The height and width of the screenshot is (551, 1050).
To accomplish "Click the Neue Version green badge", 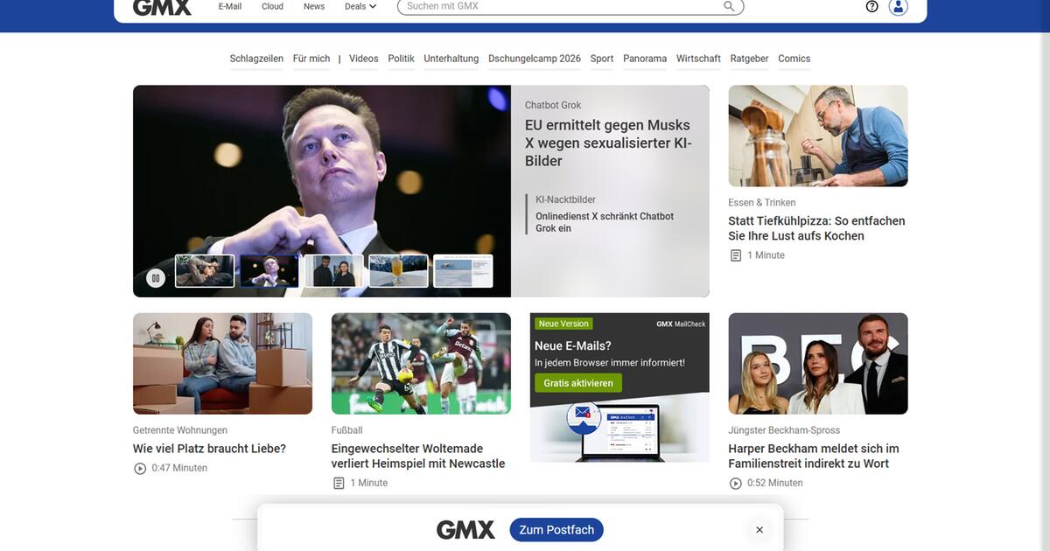I will coord(563,324).
